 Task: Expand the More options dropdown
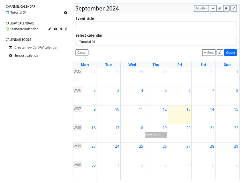209,53
